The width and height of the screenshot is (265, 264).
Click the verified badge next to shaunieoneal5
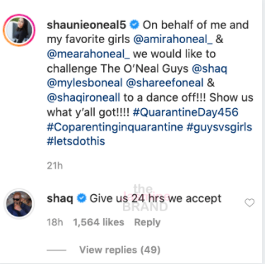click(x=134, y=25)
